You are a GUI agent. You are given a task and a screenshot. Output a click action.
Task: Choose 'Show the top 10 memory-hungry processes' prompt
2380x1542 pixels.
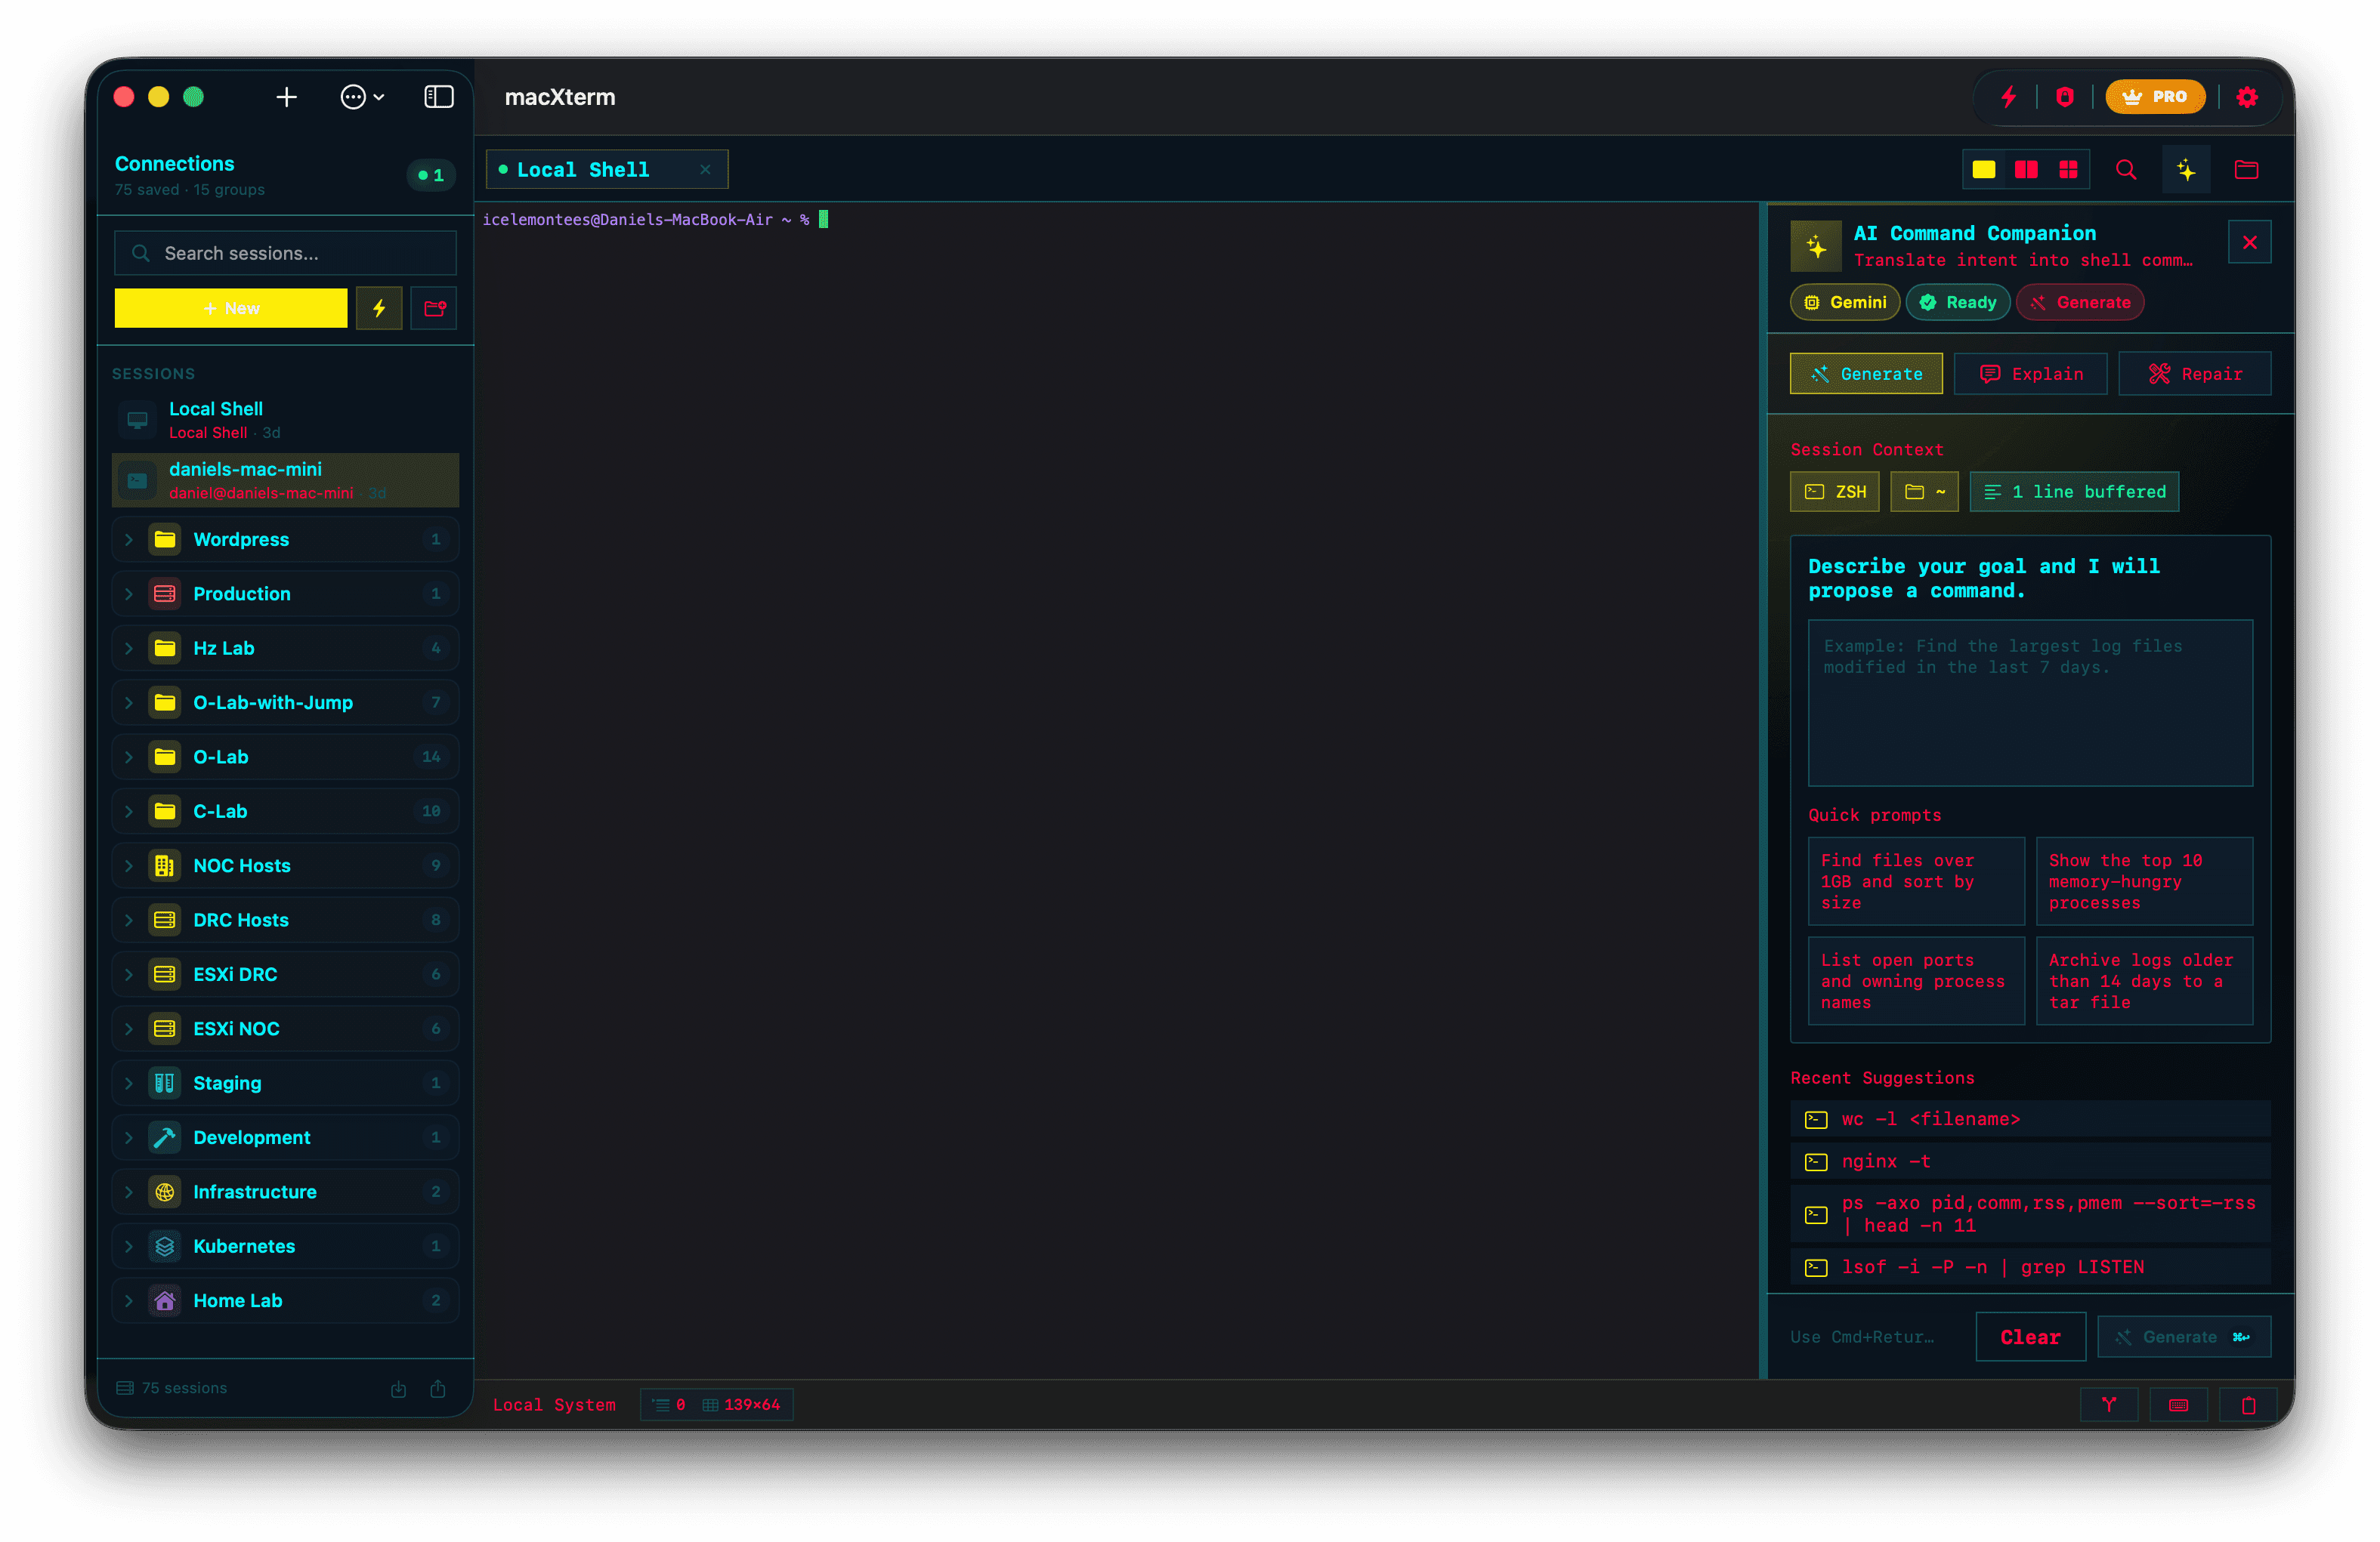[x=2145, y=881]
